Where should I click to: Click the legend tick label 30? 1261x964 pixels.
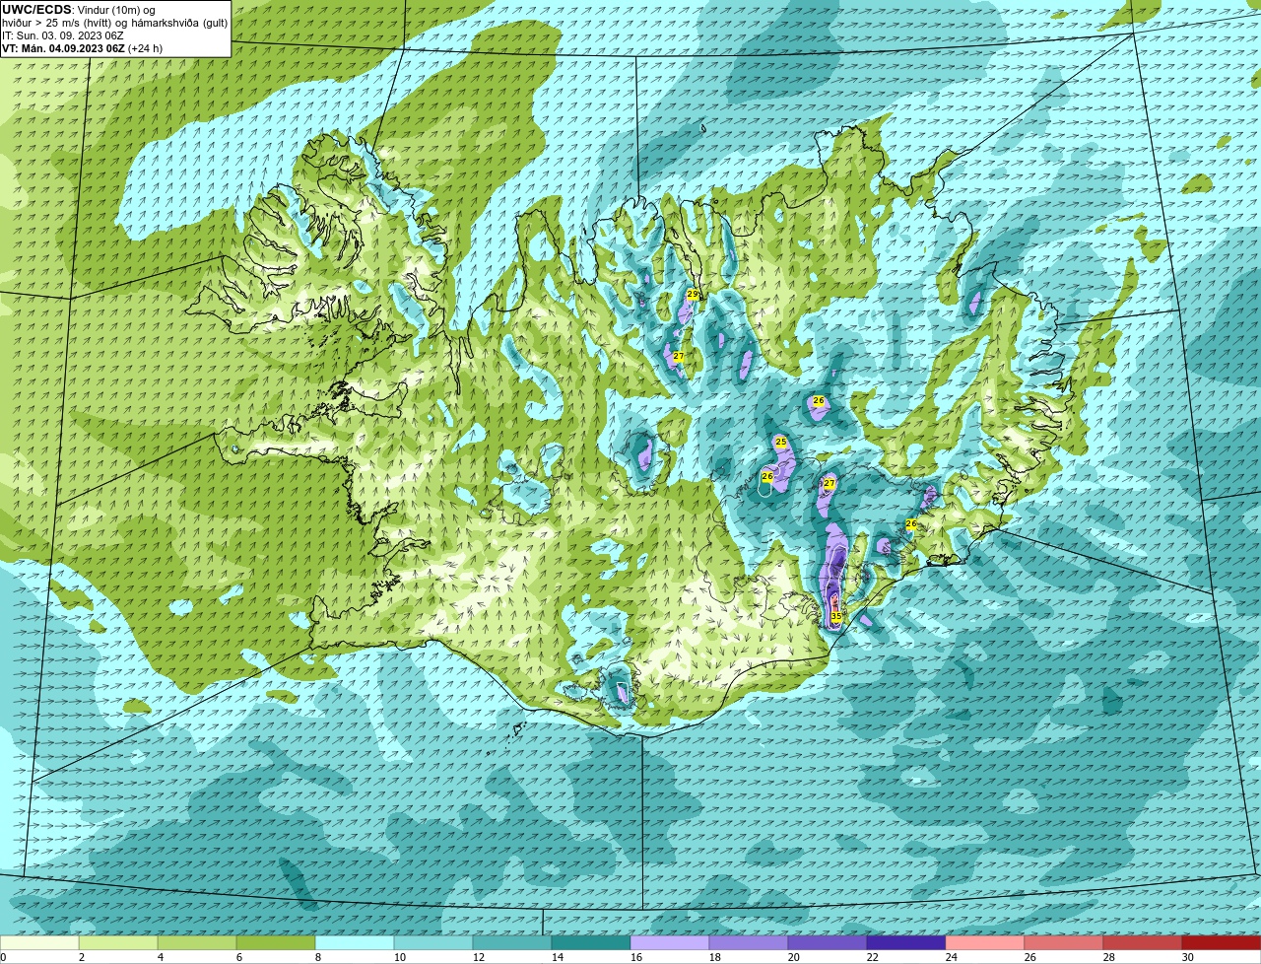click(x=1187, y=957)
